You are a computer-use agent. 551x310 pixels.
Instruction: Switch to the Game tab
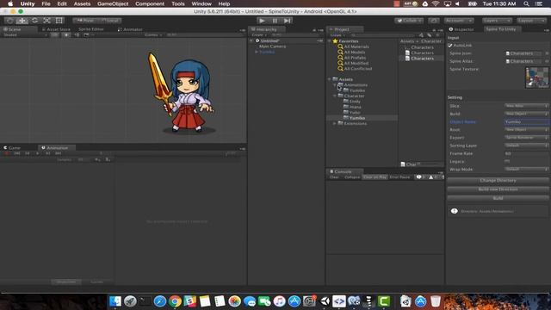click(x=12, y=148)
